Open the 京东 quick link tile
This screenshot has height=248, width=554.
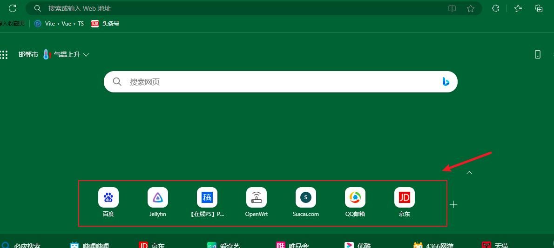[405, 202]
